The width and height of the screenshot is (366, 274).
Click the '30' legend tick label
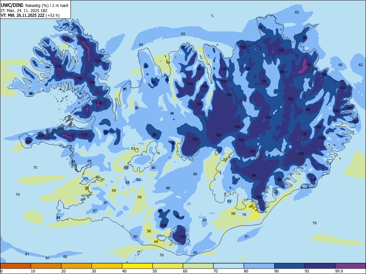94,271
